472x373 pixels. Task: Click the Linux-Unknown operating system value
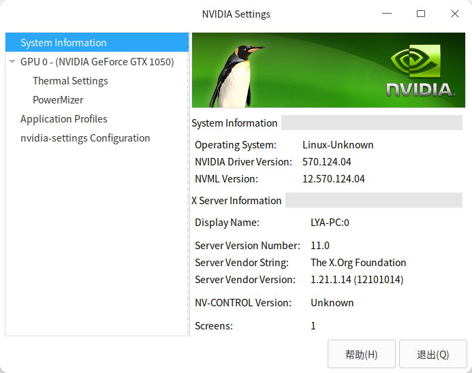[338, 145]
